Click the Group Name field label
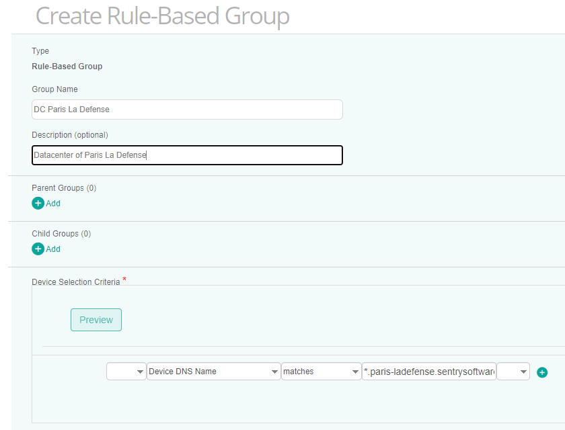 point(54,89)
